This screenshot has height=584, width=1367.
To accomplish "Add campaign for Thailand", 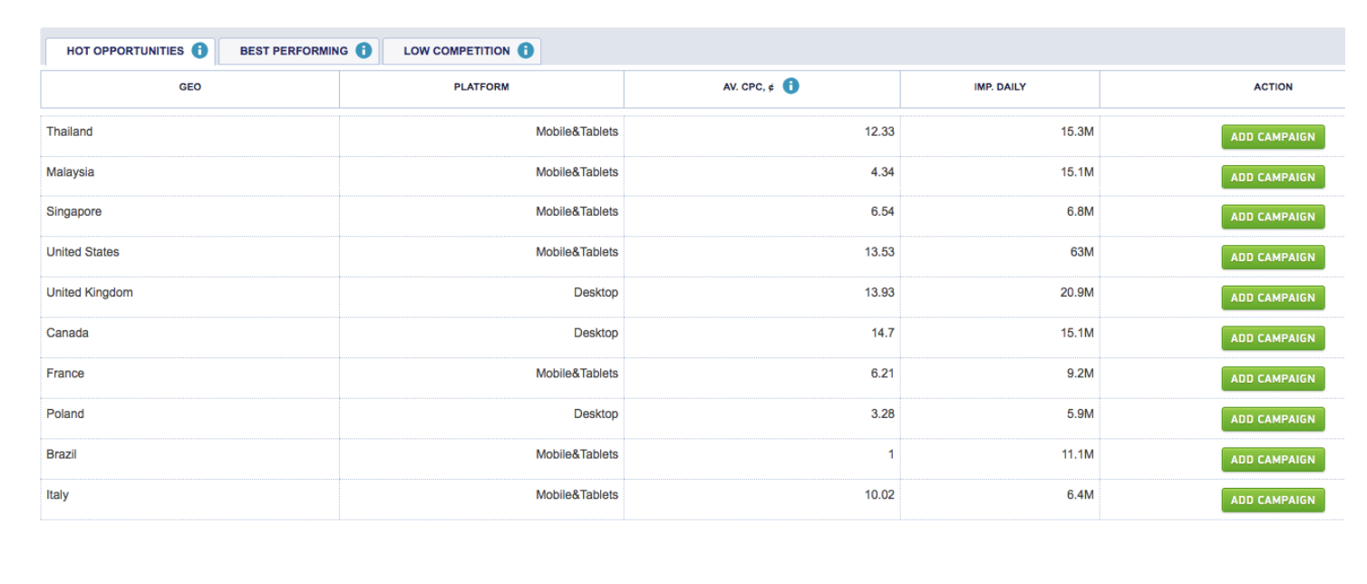I will point(1273,137).
